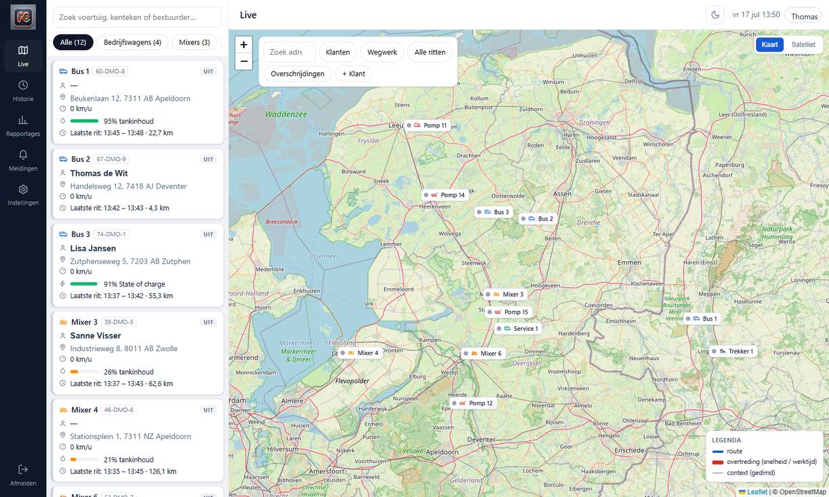Click address Handelsweg 12, 7418 AJ Deventer
This screenshot has height=497, width=829.
[129, 186]
